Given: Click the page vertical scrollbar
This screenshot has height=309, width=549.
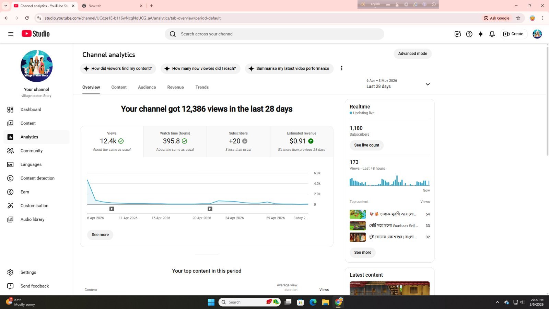Looking at the screenshot, I should point(547,101).
